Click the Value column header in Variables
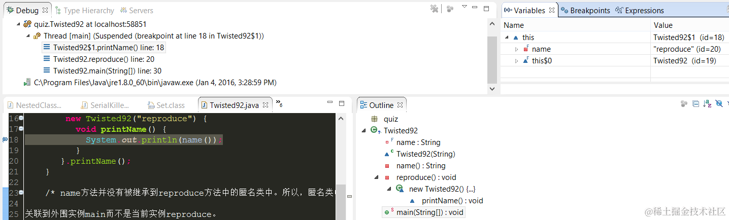Screen dimensions: 729x220 [x=690, y=25]
